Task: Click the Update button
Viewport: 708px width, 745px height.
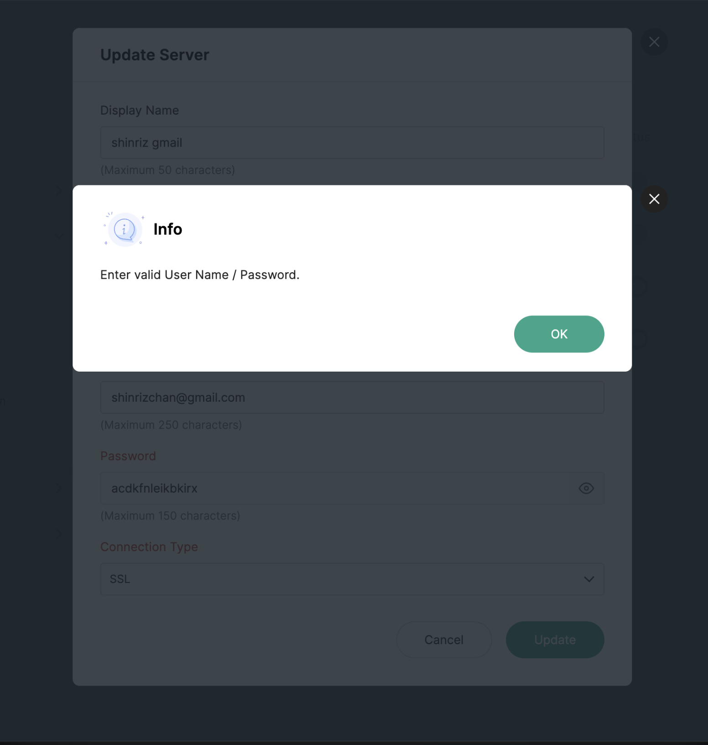Action: 555,640
